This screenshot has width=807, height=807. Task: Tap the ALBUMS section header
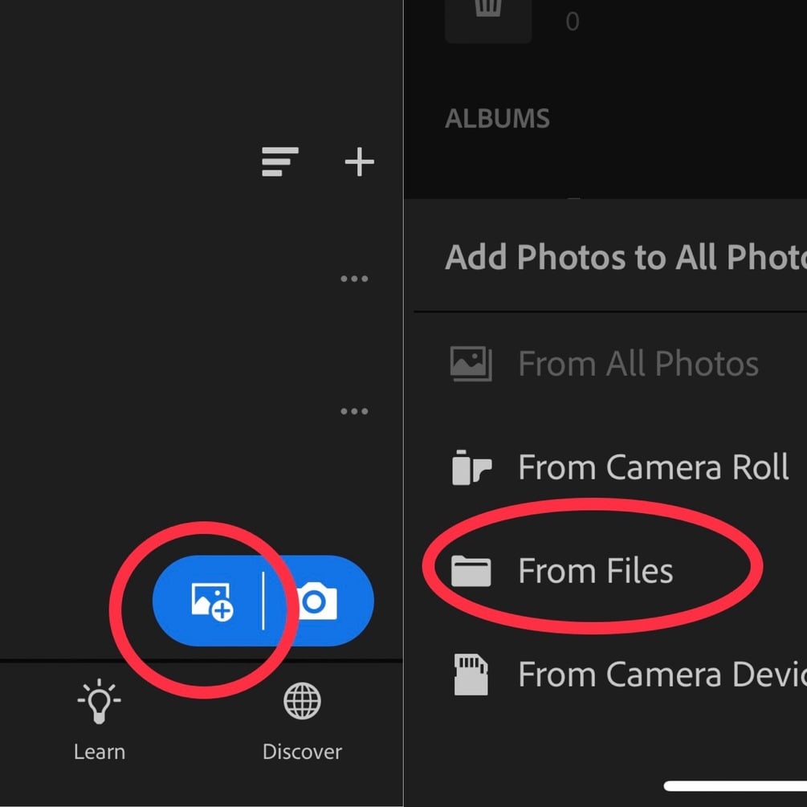pos(497,119)
